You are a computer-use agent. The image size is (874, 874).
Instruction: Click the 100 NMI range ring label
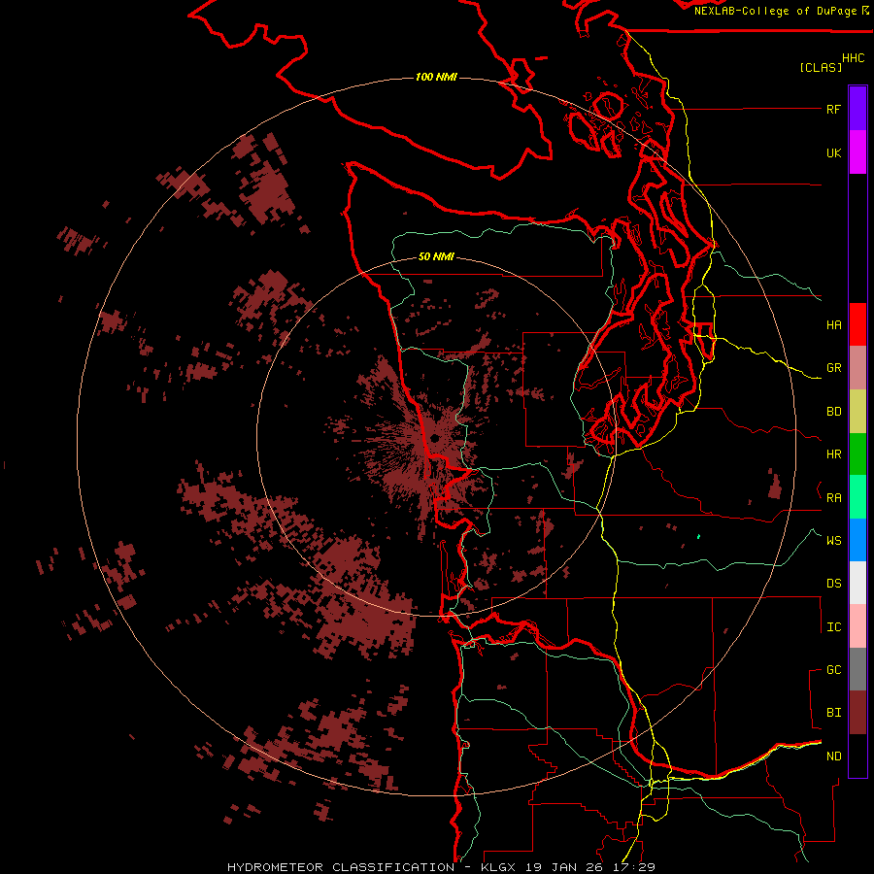click(x=436, y=77)
